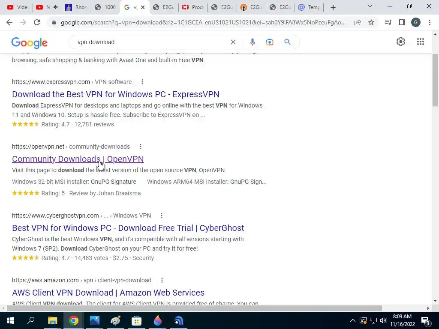Open the notification center

(426, 320)
